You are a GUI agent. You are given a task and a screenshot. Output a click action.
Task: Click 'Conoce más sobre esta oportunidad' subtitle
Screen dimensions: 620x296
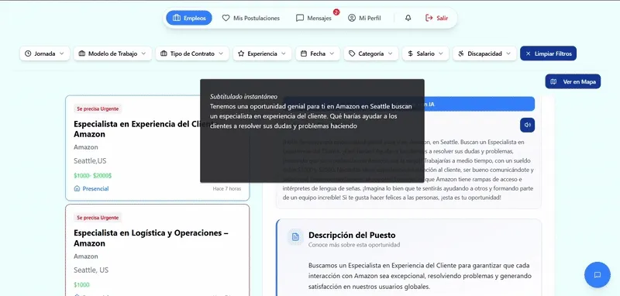[354, 245]
